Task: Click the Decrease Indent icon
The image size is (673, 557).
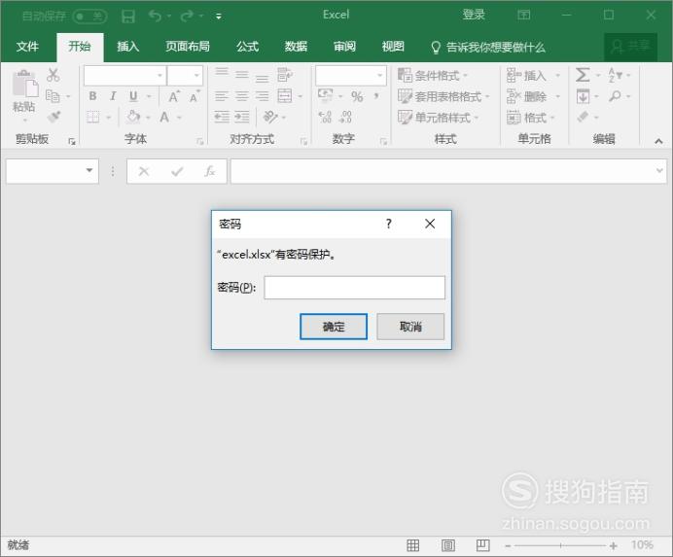Action: tap(222, 117)
